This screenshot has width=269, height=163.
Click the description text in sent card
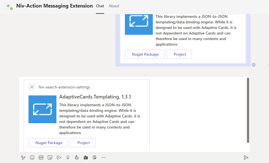click(x=196, y=30)
